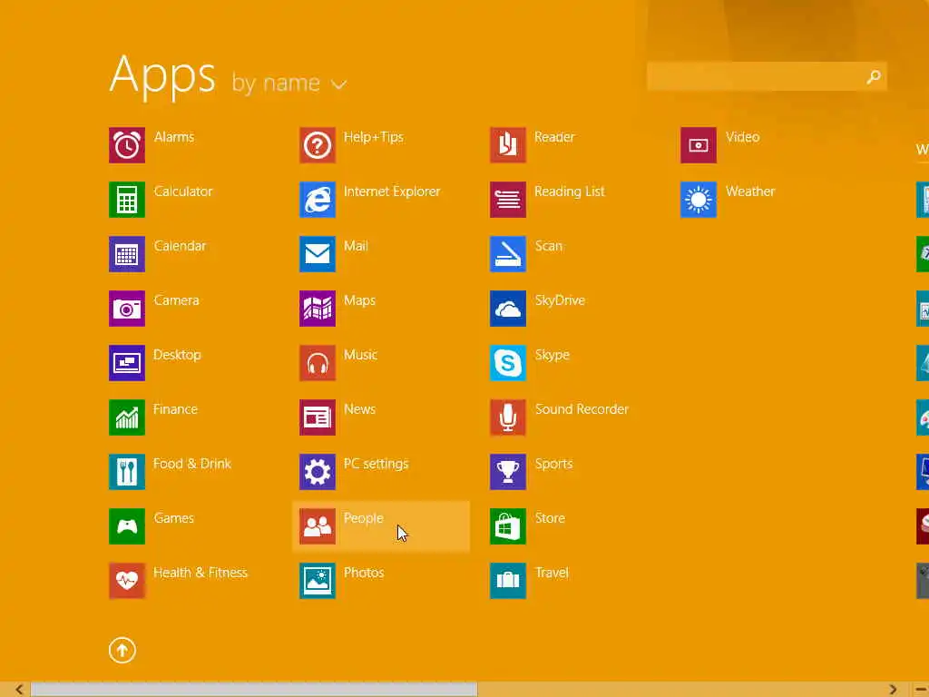Click the 'Video' label text

[743, 137]
